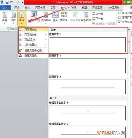Go to footer with 转至页脚 icon
Viewport: 132px width, 138px height.
(x=86, y=15)
